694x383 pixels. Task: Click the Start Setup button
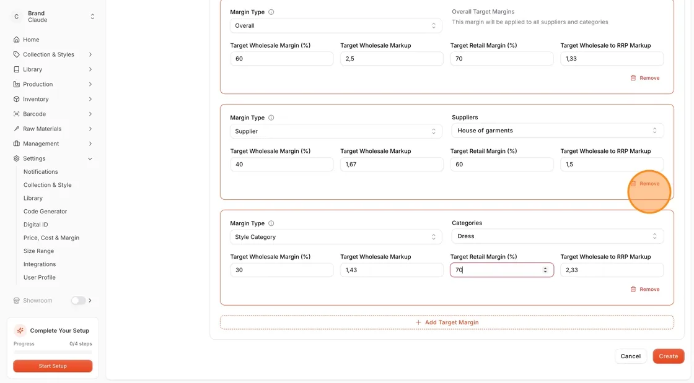53,366
